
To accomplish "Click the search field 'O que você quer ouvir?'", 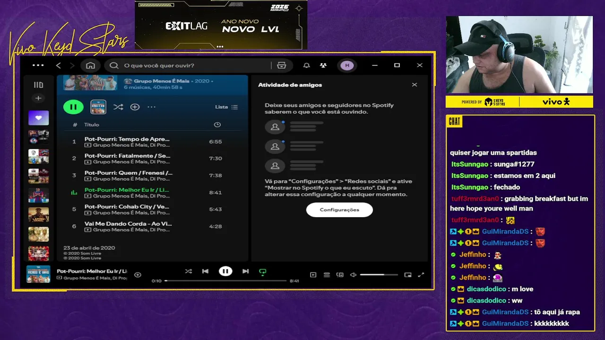I will pyautogui.click(x=189, y=66).
